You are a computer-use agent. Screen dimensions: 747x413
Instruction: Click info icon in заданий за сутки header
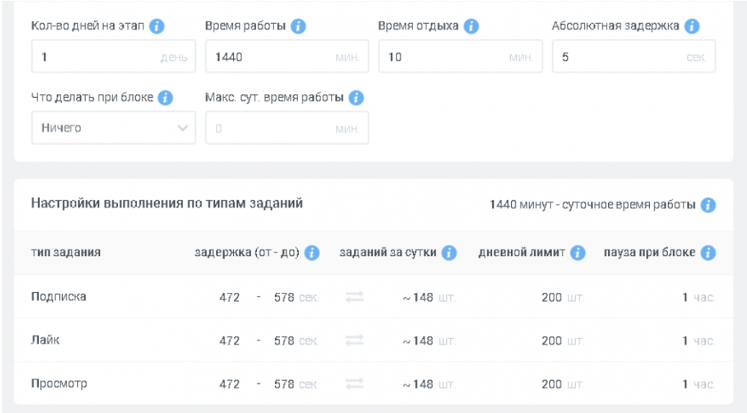[449, 253]
